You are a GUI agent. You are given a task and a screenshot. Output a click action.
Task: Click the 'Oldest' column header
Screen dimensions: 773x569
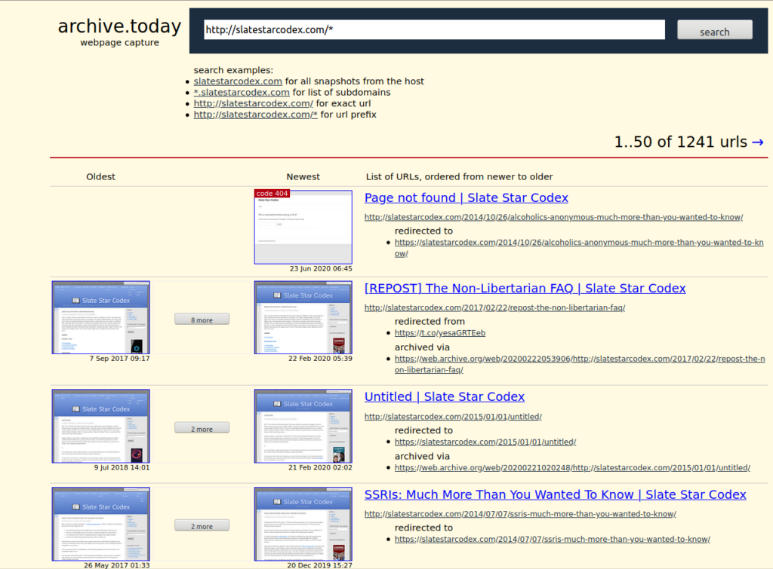click(x=100, y=176)
